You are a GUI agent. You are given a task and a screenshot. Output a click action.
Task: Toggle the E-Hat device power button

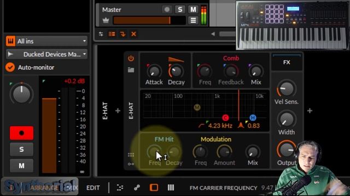131,58
